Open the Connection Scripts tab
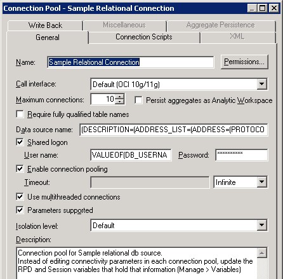Screen dimensions: 283x279 (x=144, y=37)
